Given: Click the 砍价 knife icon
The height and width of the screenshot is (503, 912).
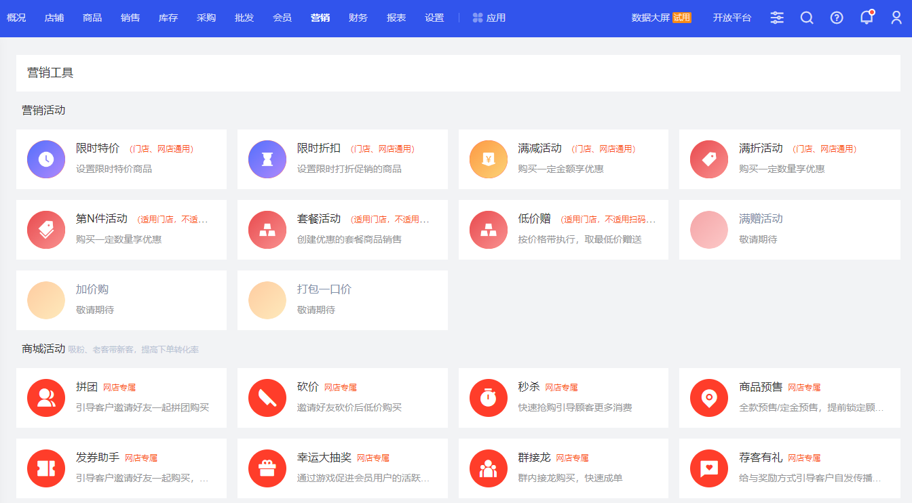Looking at the screenshot, I should tap(267, 398).
